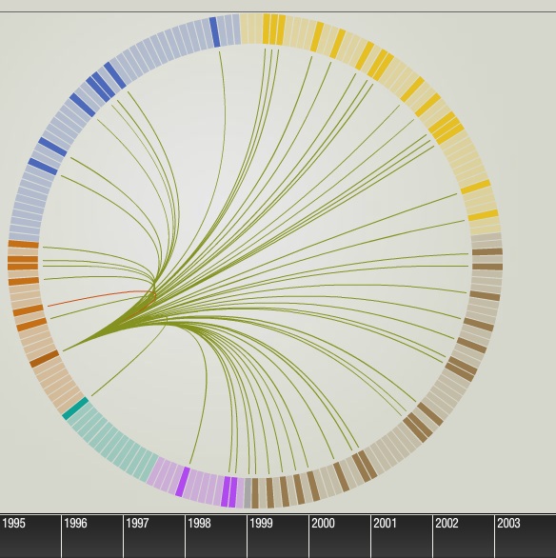Select the 2001 timeline cell

pyautogui.click(x=402, y=536)
